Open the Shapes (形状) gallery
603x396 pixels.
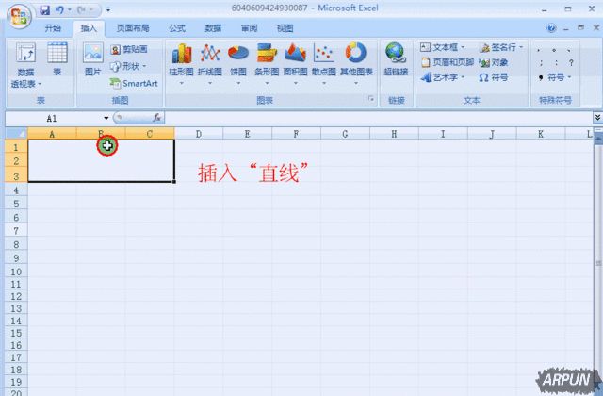pyautogui.click(x=128, y=66)
